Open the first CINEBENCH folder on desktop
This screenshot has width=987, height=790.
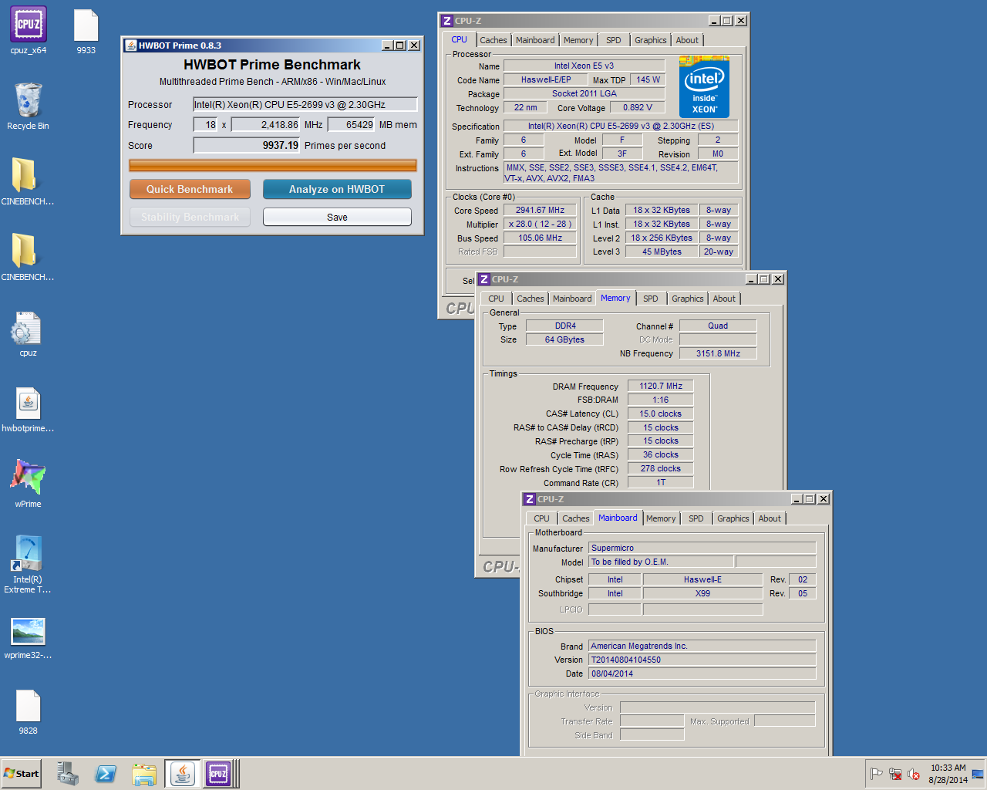tap(28, 182)
